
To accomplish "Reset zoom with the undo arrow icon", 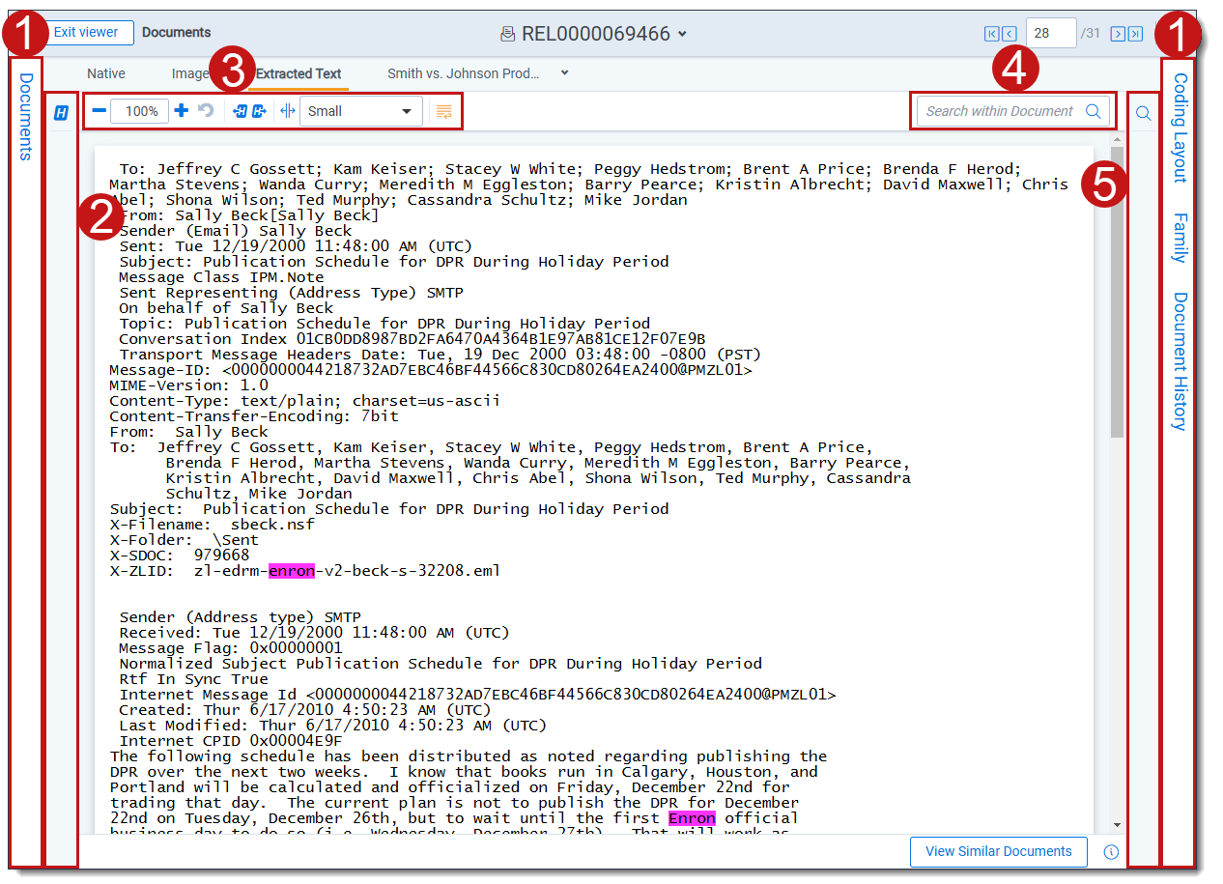I will (x=206, y=111).
